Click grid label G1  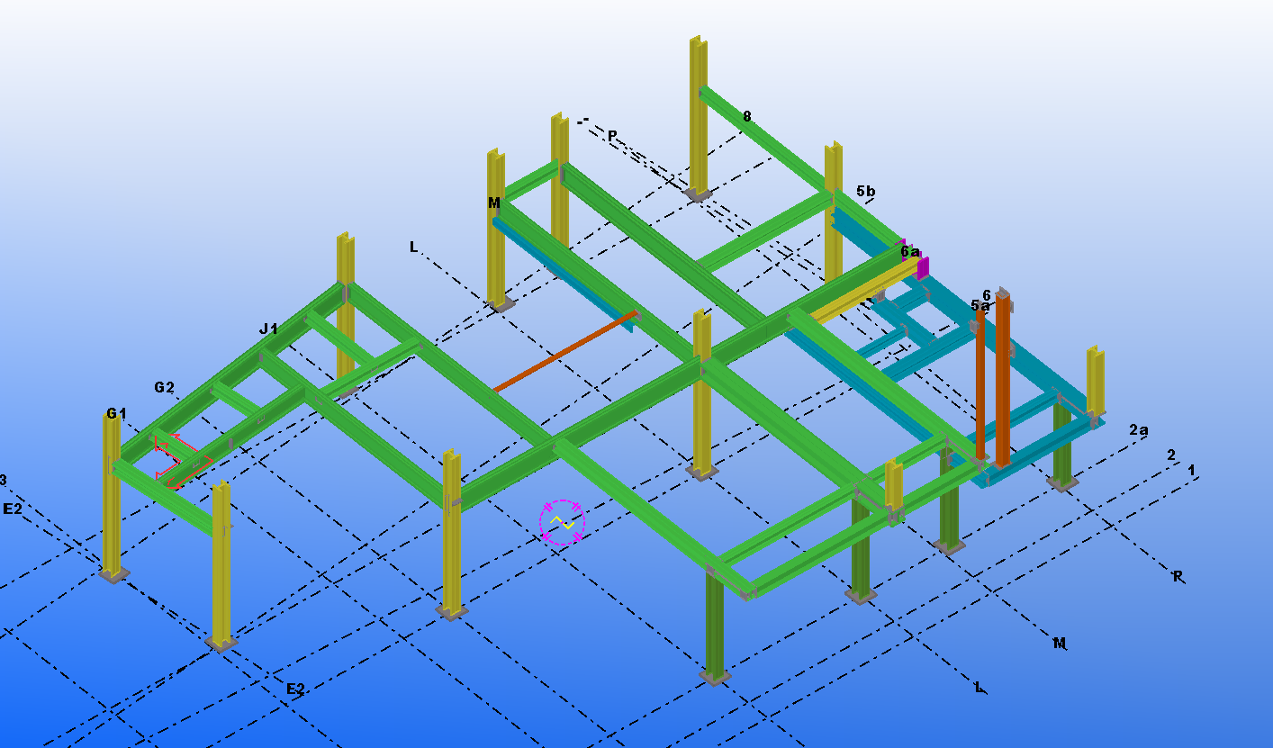coord(116,414)
